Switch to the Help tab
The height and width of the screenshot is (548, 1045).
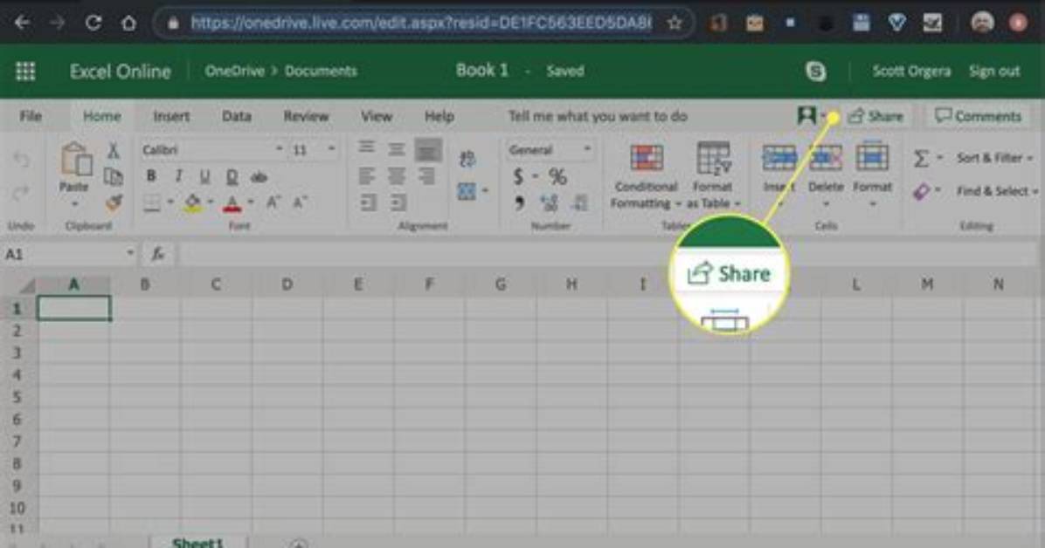pos(439,117)
